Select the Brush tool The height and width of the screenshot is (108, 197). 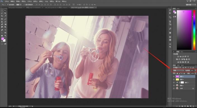5,19
